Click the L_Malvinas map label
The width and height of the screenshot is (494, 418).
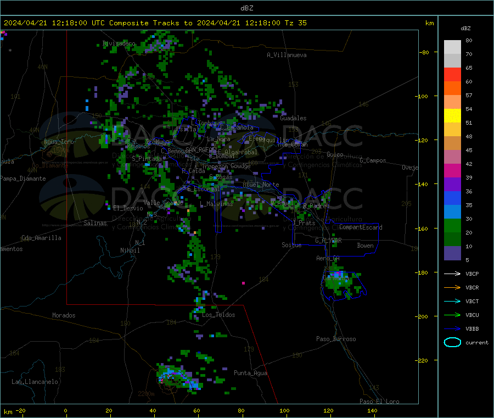tap(216, 204)
